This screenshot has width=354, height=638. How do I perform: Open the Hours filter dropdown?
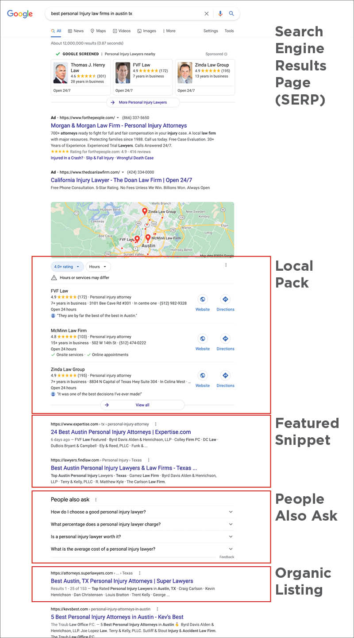pyautogui.click(x=98, y=266)
